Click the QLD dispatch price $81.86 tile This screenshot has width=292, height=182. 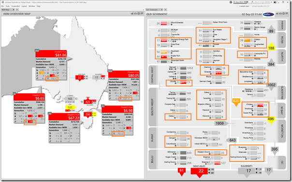[x=51, y=54]
